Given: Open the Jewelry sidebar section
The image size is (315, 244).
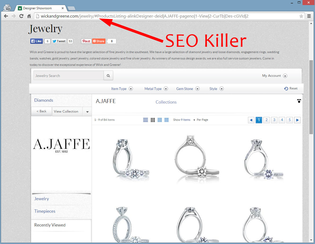Looking at the screenshot, I should coord(42,199).
